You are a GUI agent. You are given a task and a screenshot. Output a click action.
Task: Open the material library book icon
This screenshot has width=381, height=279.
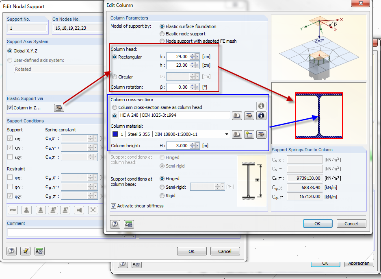pos(237,134)
